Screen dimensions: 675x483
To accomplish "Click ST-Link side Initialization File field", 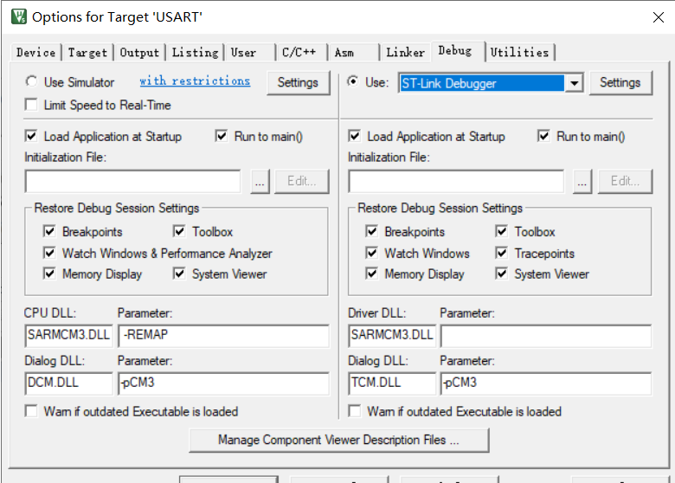I will pyautogui.click(x=456, y=181).
